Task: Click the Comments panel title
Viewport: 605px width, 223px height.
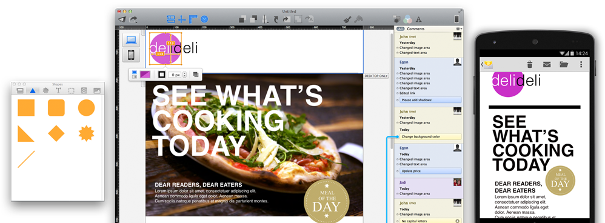Action: tap(415, 29)
